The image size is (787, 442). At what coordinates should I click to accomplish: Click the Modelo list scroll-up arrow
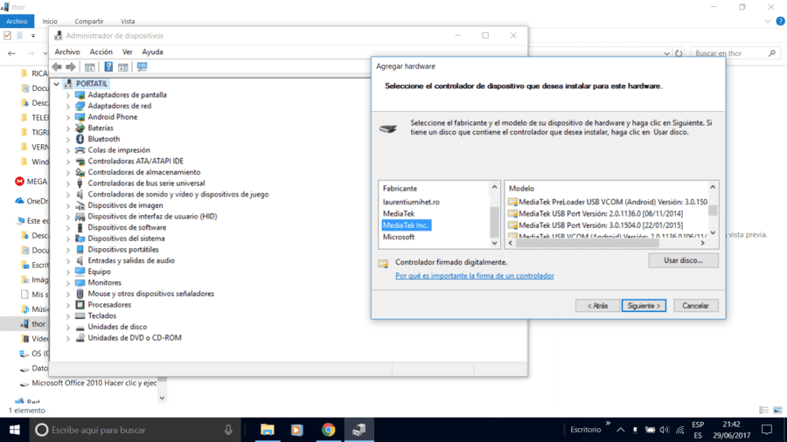pos(713,187)
